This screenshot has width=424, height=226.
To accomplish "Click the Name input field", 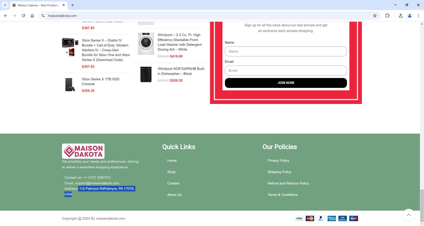I will tap(286, 51).
